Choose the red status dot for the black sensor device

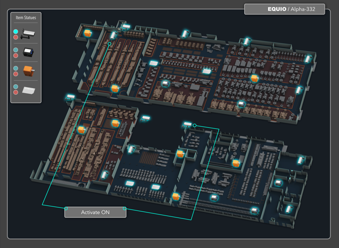pos(16,56)
